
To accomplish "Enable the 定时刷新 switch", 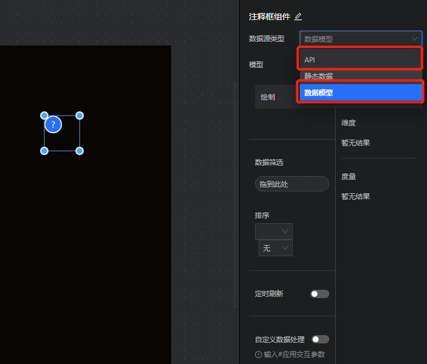I will coord(319,294).
